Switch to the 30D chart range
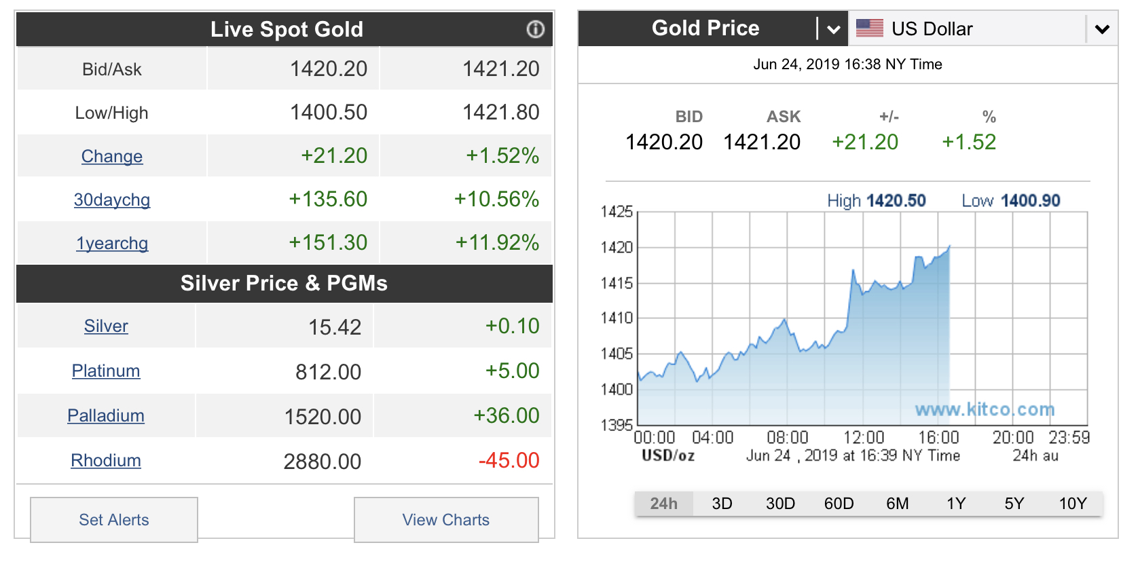 [x=780, y=504]
